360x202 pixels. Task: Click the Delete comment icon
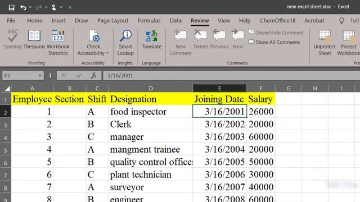(200, 35)
